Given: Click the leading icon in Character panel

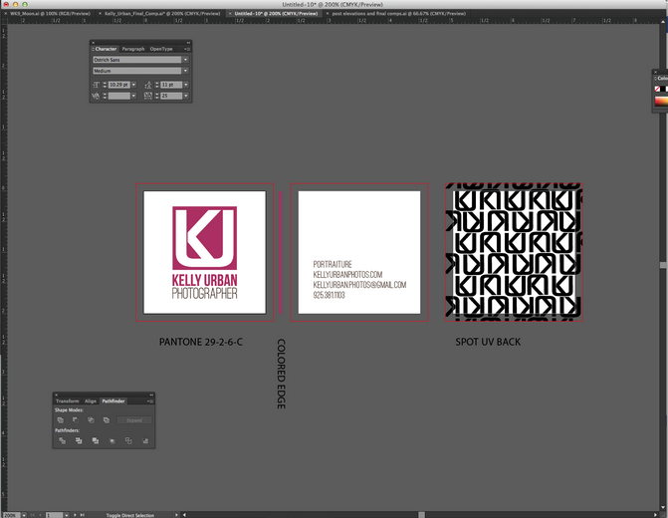Looking at the screenshot, I should pyautogui.click(x=148, y=85).
